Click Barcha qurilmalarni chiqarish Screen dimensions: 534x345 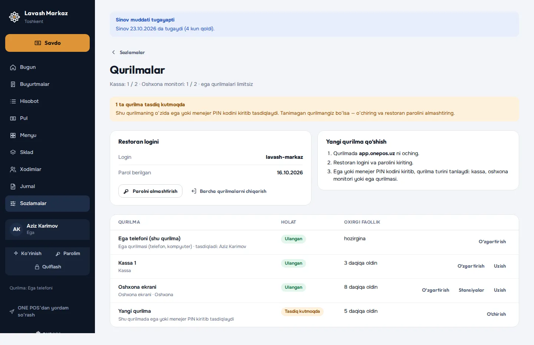point(229,191)
